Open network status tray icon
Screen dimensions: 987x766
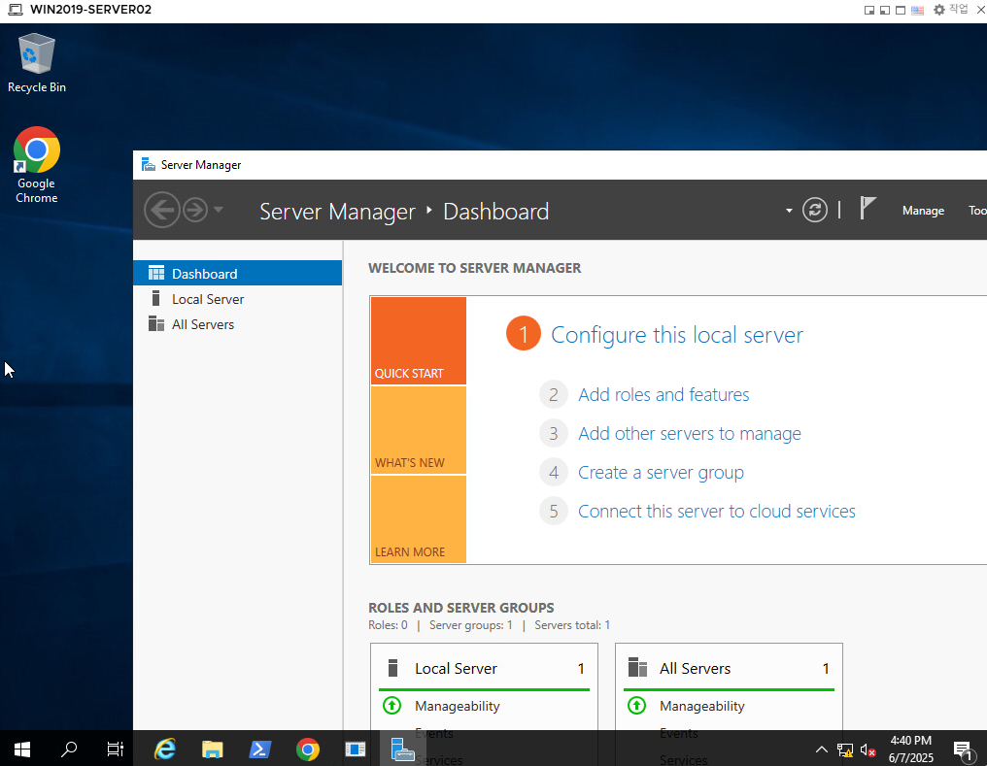click(845, 749)
